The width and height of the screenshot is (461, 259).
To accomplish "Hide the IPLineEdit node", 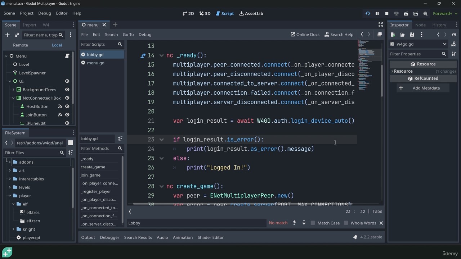I will coord(67,123).
